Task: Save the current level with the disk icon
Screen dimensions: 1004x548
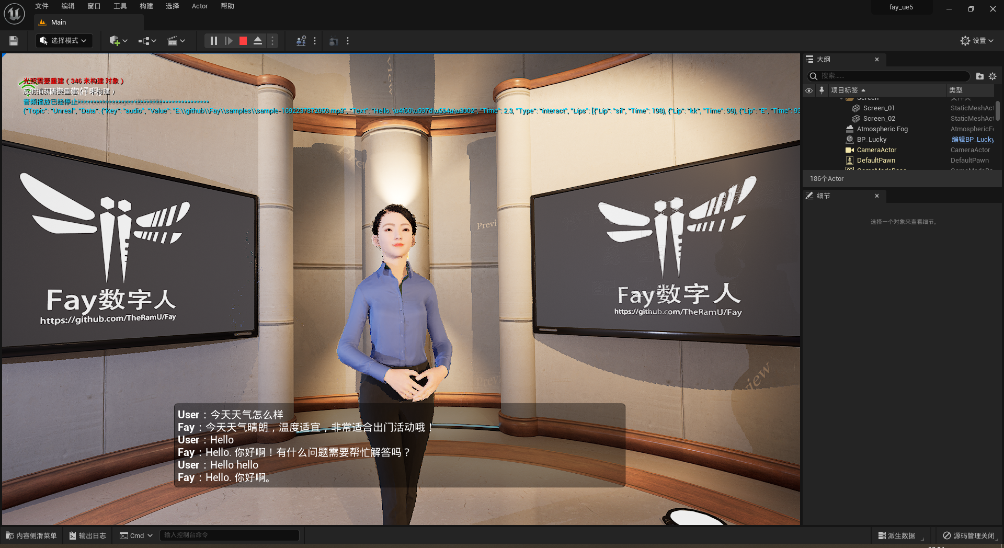Action: point(14,41)
